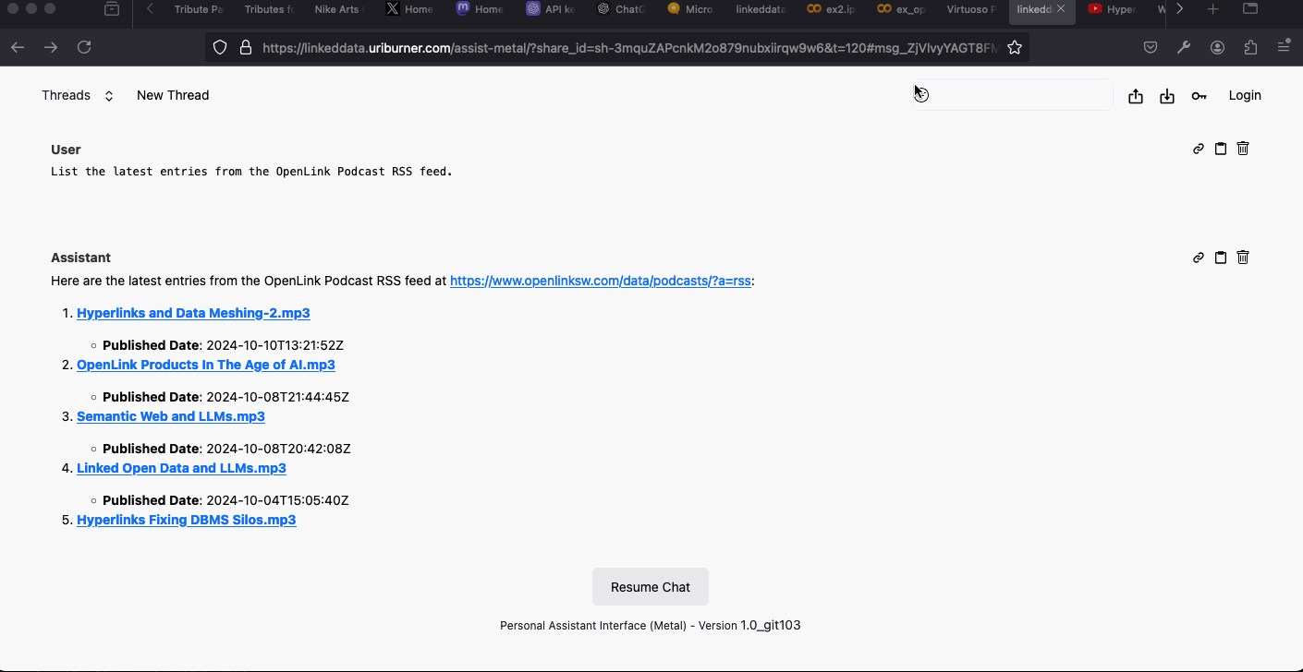This screenshot has width=1303, height=672.
Task: Open Hyperlinks and Data Meshing-2.mp3 link
Action: [x=193, y=313]
